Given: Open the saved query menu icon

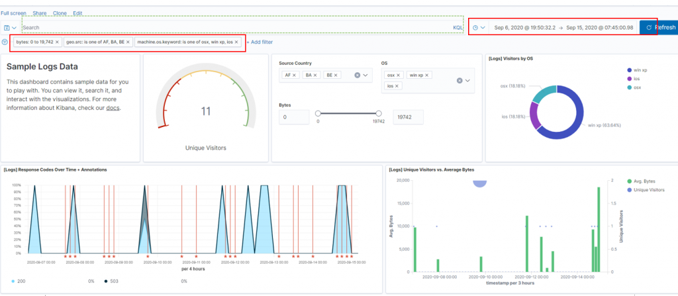Looking at the screenshot, I should click(10, 27).
